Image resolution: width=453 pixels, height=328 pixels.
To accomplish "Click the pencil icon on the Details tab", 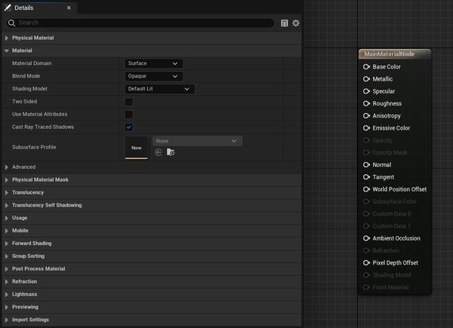I will 8,8.
